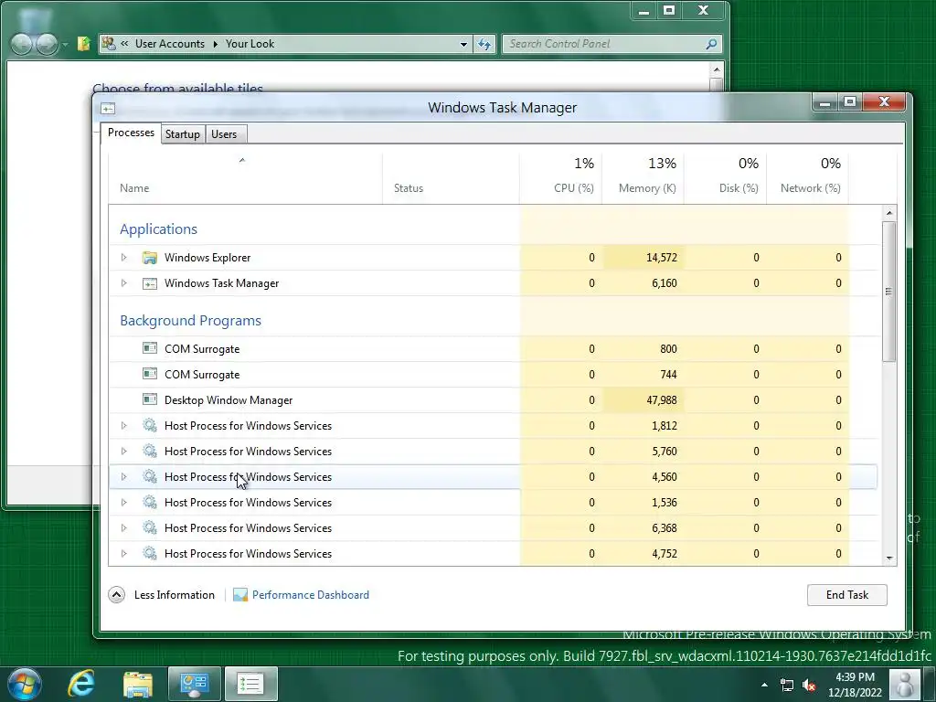Sort processes by the Name column
The height and width of the screenshot is (702, 936).
tap(245, 178)
